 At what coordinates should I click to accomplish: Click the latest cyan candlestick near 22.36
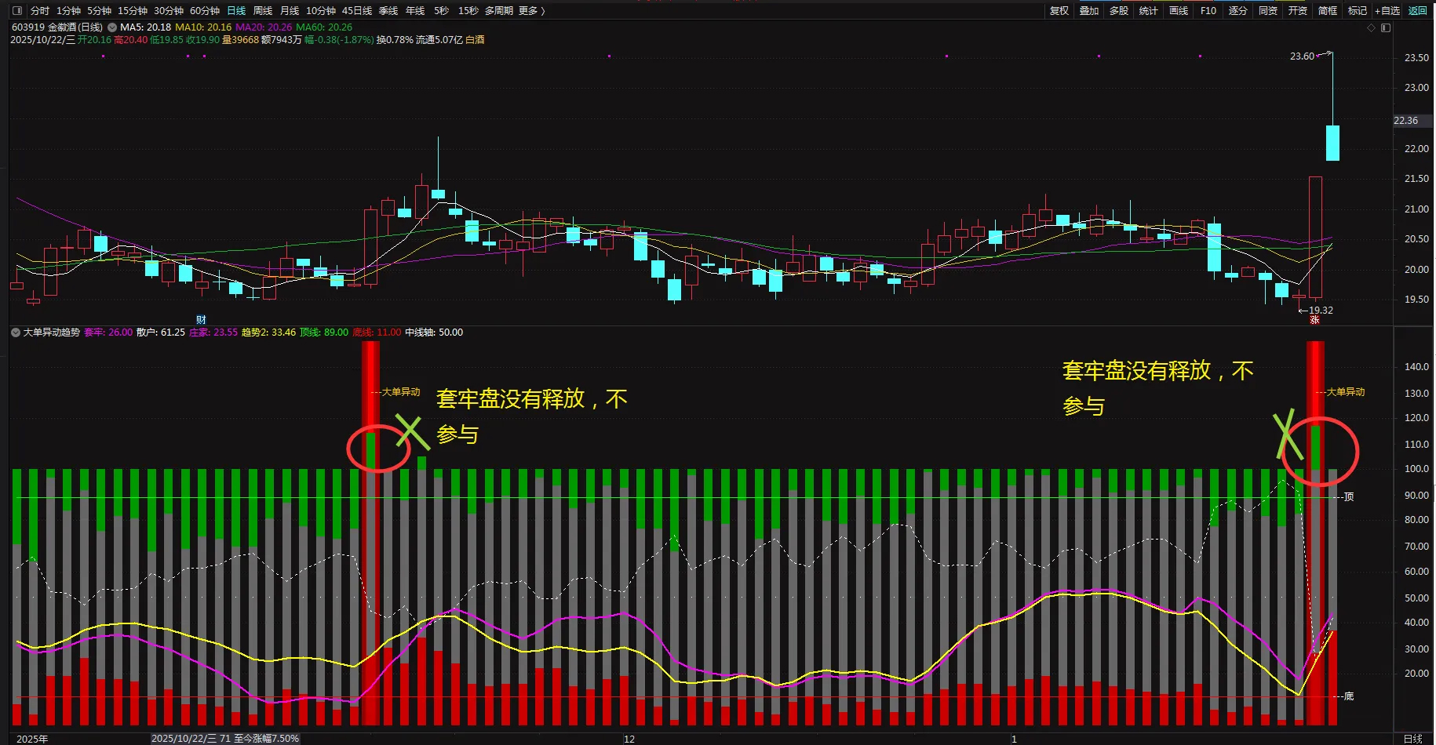[1332, 143]
